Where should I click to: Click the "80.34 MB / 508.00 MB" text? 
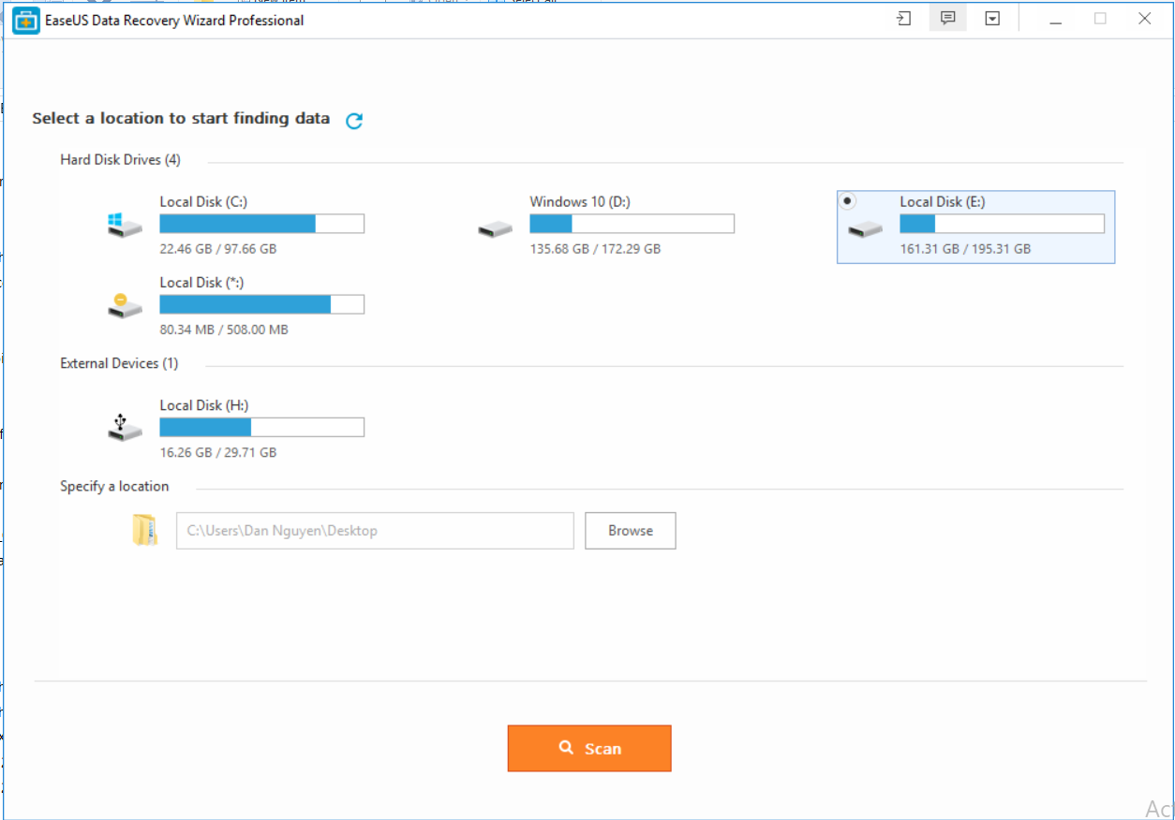pyautogui.click(x=224, y=329)
